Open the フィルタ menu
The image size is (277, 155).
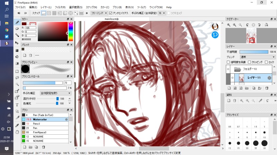tap(60, 7)
